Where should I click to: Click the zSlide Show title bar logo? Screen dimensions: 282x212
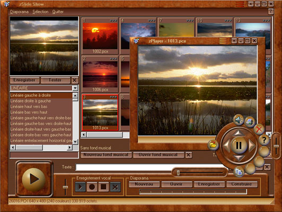point(7,4)
